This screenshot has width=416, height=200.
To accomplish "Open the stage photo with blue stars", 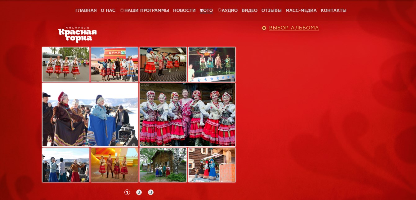I will click(212, 64).
